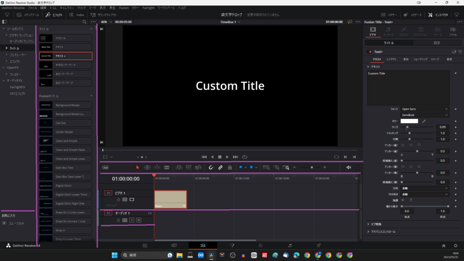Jump to last frame button

(x=235, y=157)
